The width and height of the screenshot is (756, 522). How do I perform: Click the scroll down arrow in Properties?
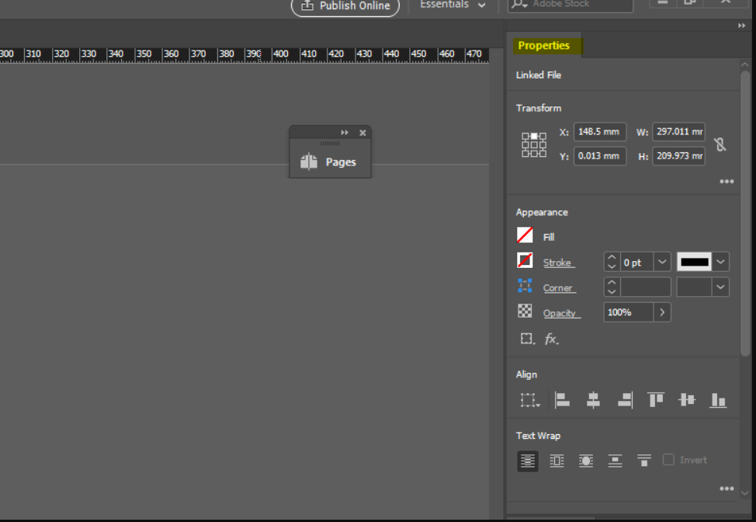click(x=745, y=493)
